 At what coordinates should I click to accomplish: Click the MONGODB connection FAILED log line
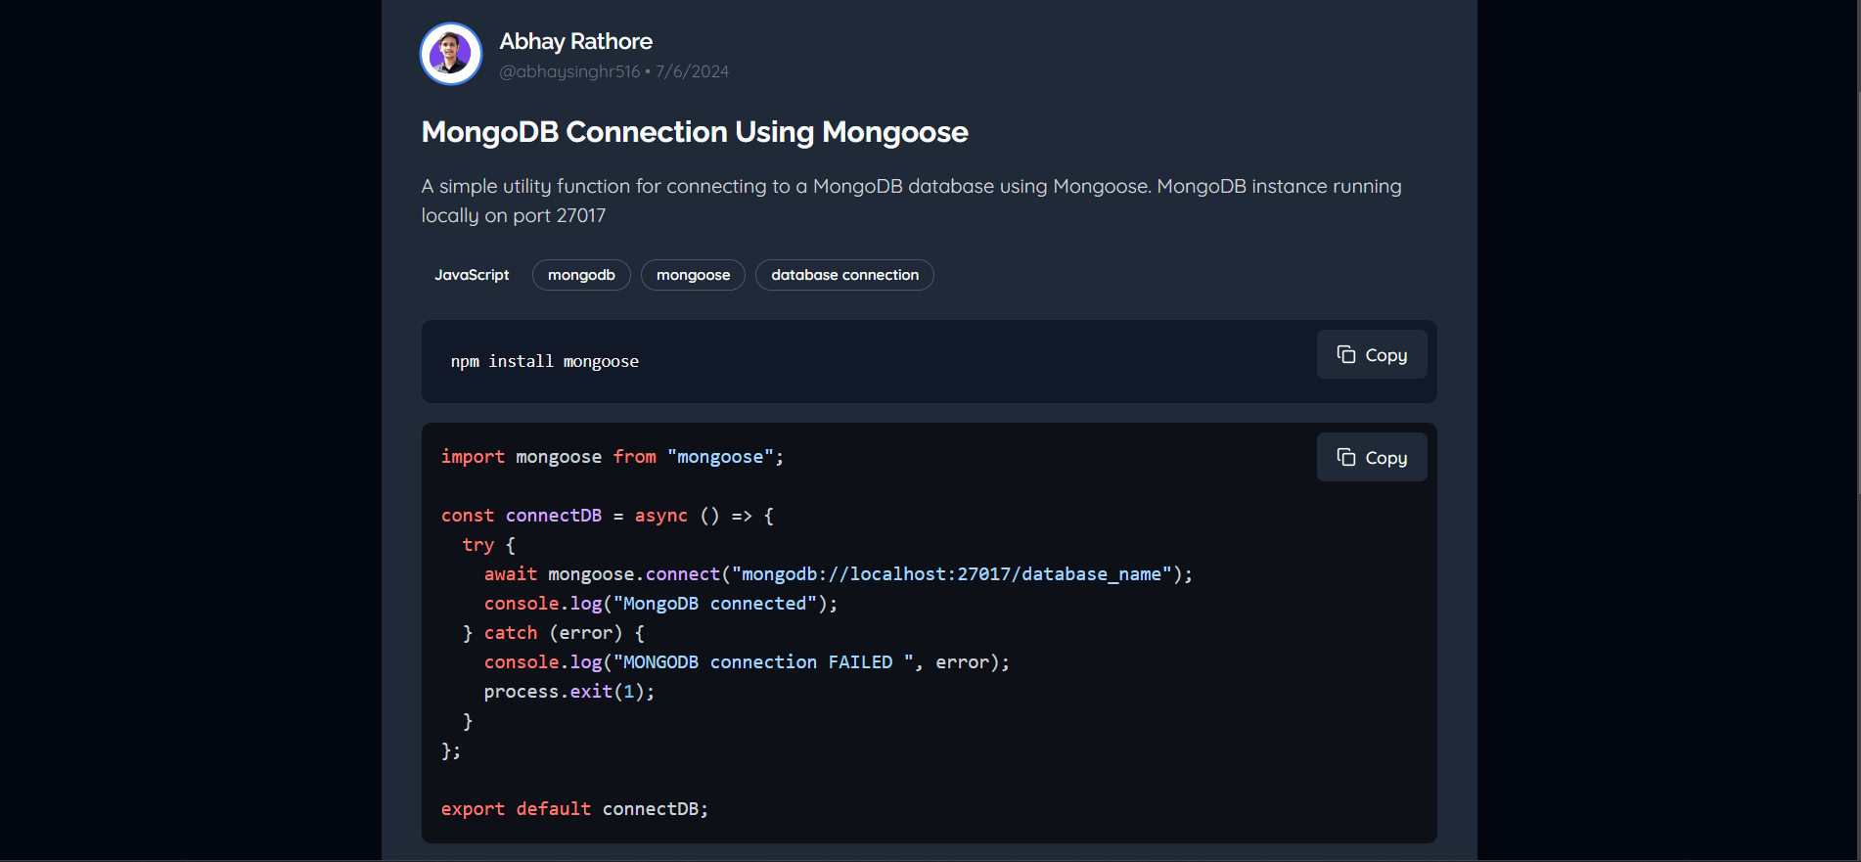point(747,662)
